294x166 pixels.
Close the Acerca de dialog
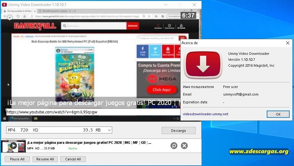pos(288,43)
